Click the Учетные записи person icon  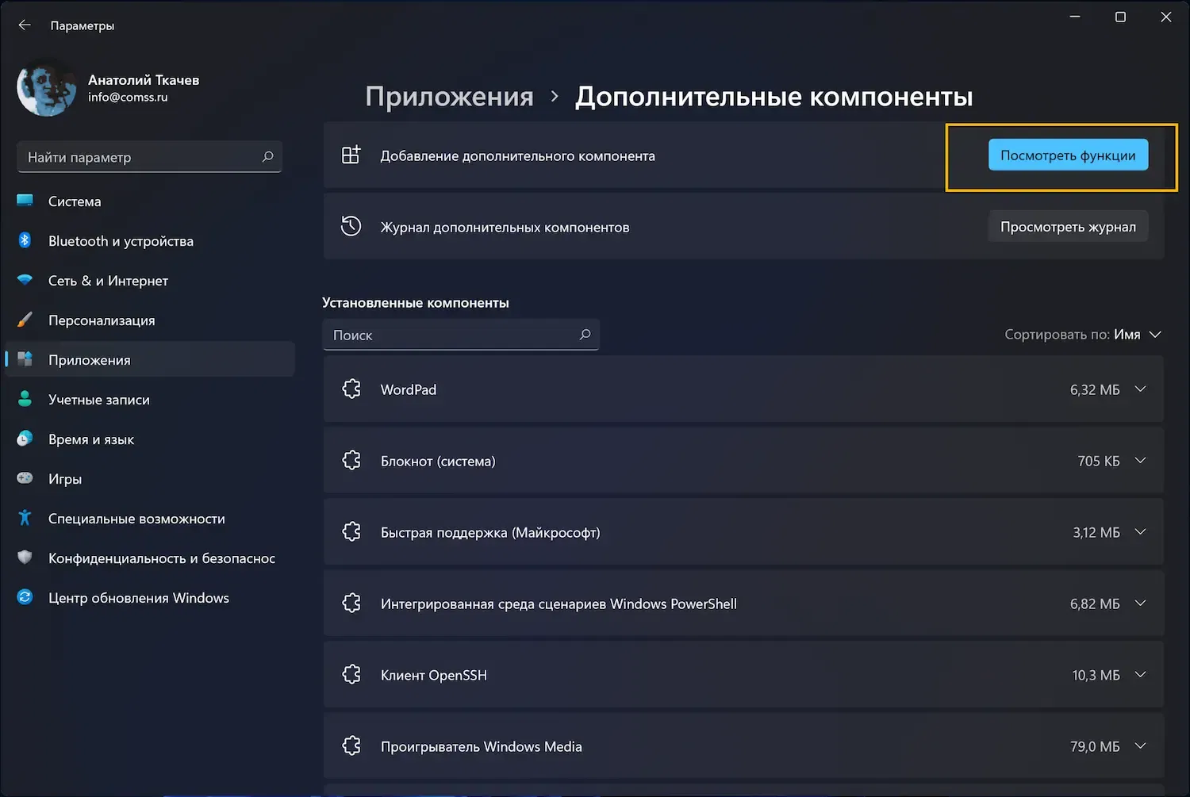click(x=25, y=399)
